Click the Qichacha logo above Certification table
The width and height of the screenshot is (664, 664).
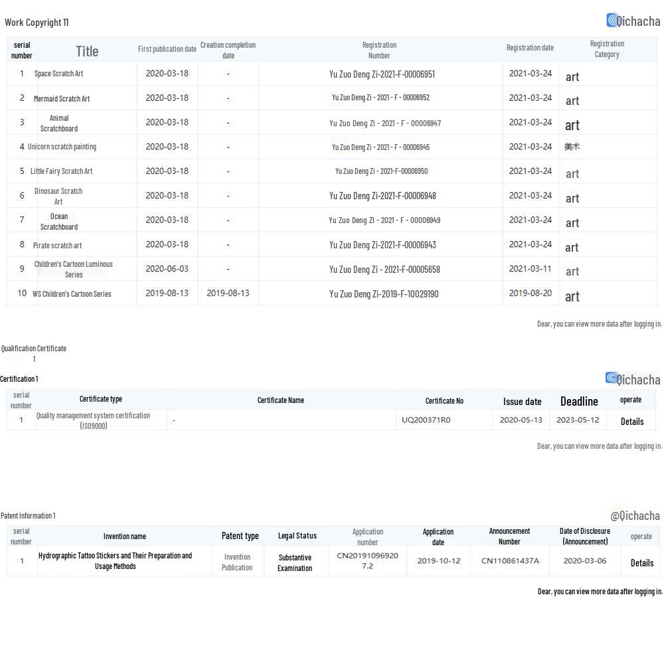pos(633,379)
